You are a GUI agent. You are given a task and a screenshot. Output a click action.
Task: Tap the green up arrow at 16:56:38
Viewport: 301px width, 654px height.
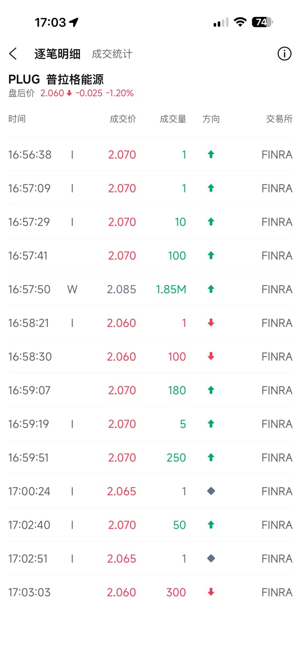pos(211,155)
